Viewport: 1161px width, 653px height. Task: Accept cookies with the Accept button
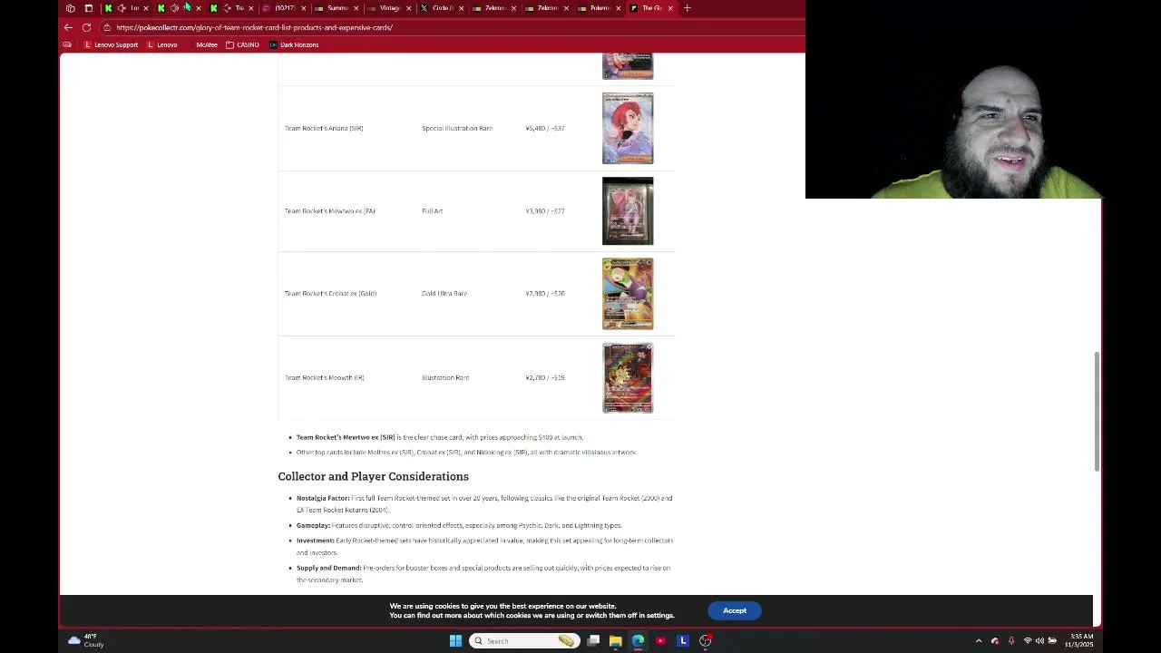point(735,610)
